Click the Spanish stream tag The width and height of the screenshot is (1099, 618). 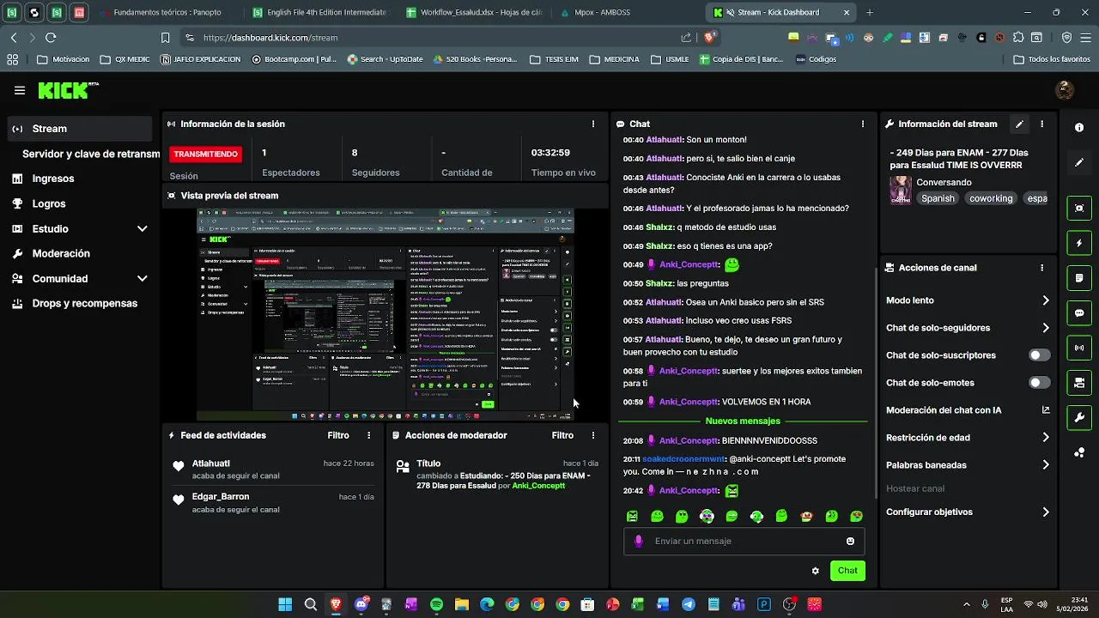[x=938, y=198]
